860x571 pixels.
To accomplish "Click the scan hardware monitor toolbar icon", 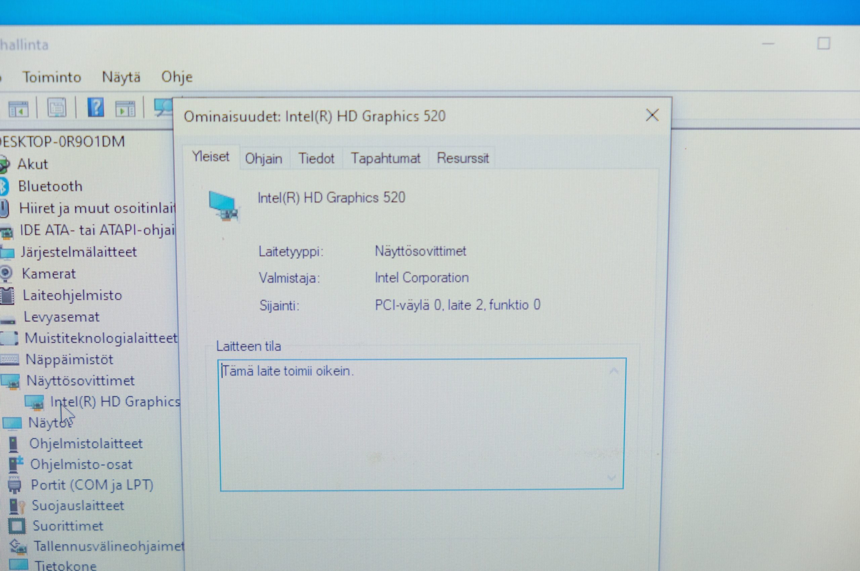I will tap(163, 107).
